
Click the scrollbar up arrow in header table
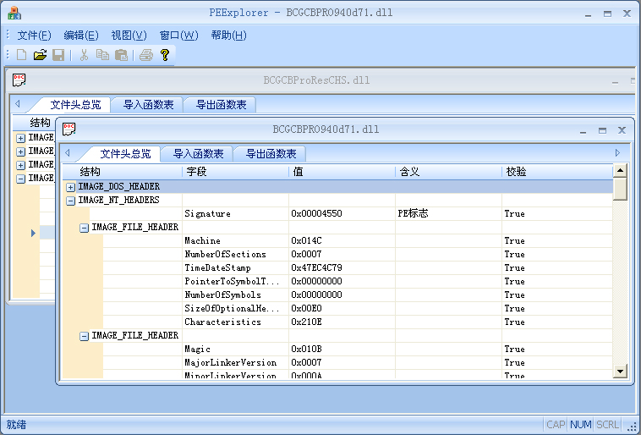click(x=620, y=171)
